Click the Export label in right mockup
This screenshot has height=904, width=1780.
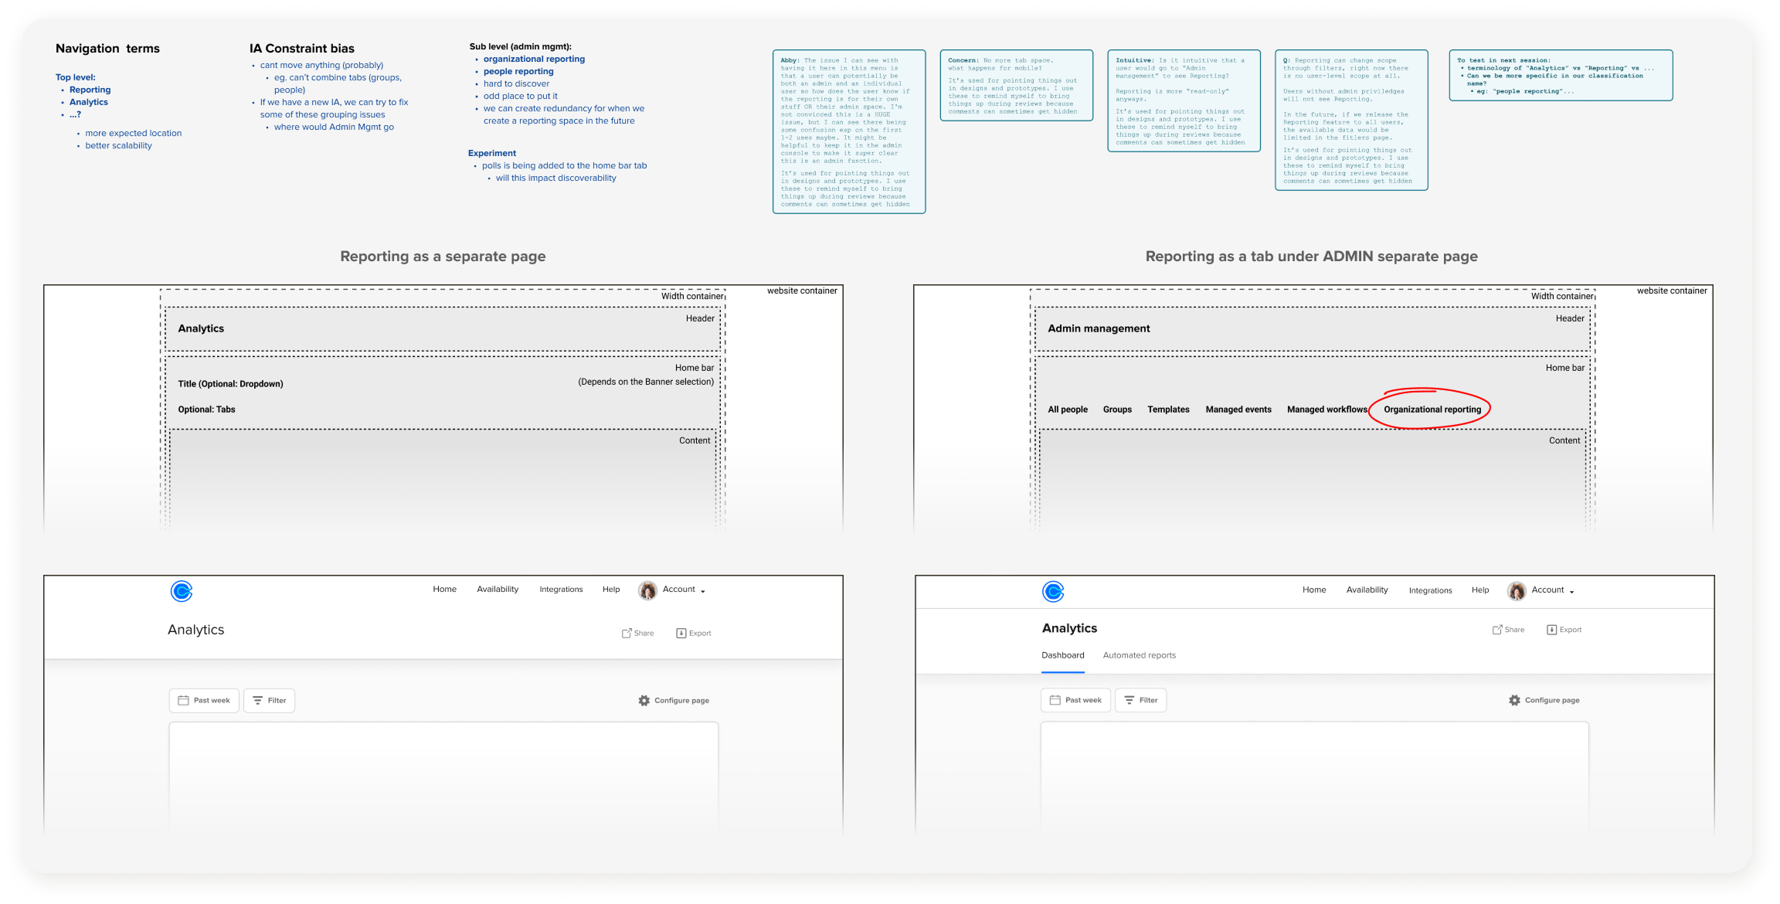(x=1571, y=630)
